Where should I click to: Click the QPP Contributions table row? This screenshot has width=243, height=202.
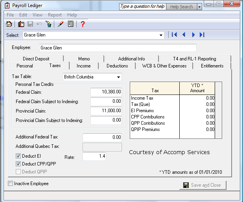point(172,123)
